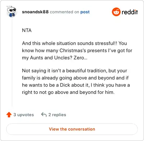This screenshot has width=144, height=141.
Task: Click the "NTA" verdict text
Action: point(27,30)
